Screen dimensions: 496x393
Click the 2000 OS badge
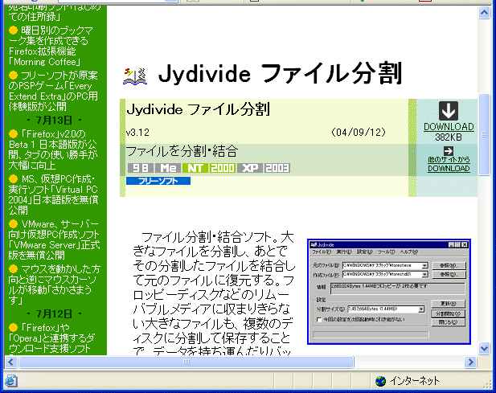[x=223, y=168]
